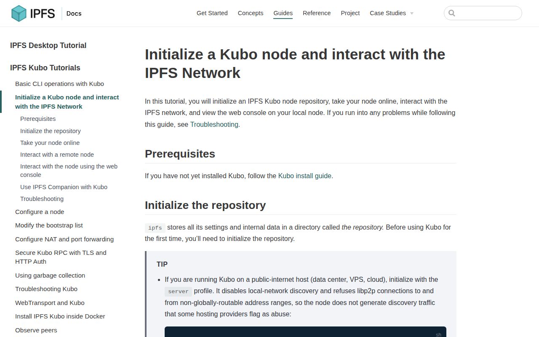Open the Kubo install guide link
This screenshot has height=337, width=539.
pyautogui.click(x=305, y=176)
